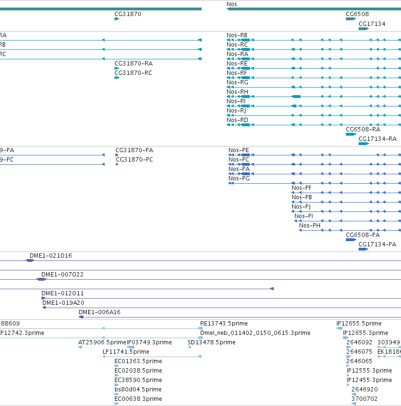Click the RE13743.5prime EST label

[x=224, y=324]
